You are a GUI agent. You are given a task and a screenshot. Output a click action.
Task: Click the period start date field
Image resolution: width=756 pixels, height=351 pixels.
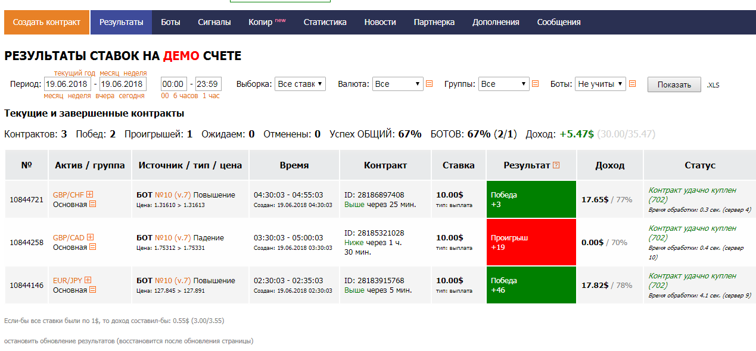[68, 84]
